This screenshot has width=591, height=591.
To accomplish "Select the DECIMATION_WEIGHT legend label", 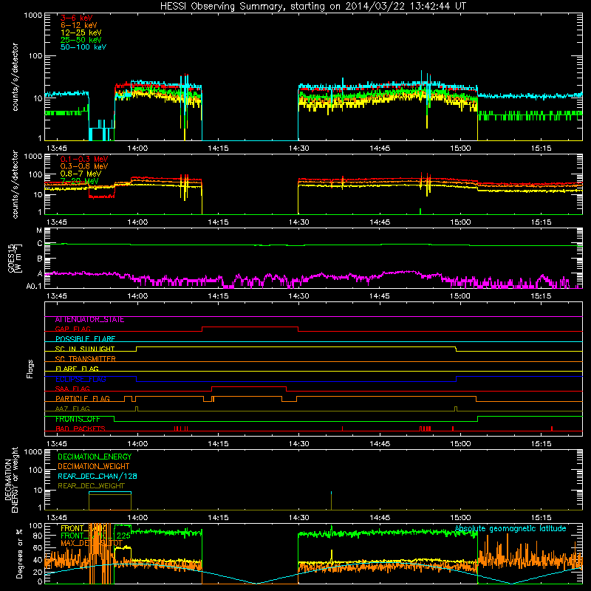I will pos(94,467).
